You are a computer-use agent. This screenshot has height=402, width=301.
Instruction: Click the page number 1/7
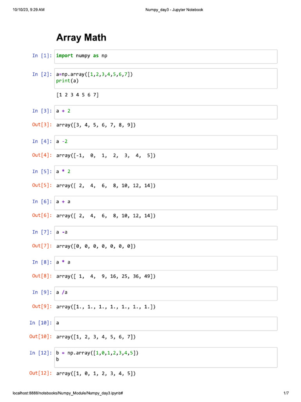coord(286,393)
